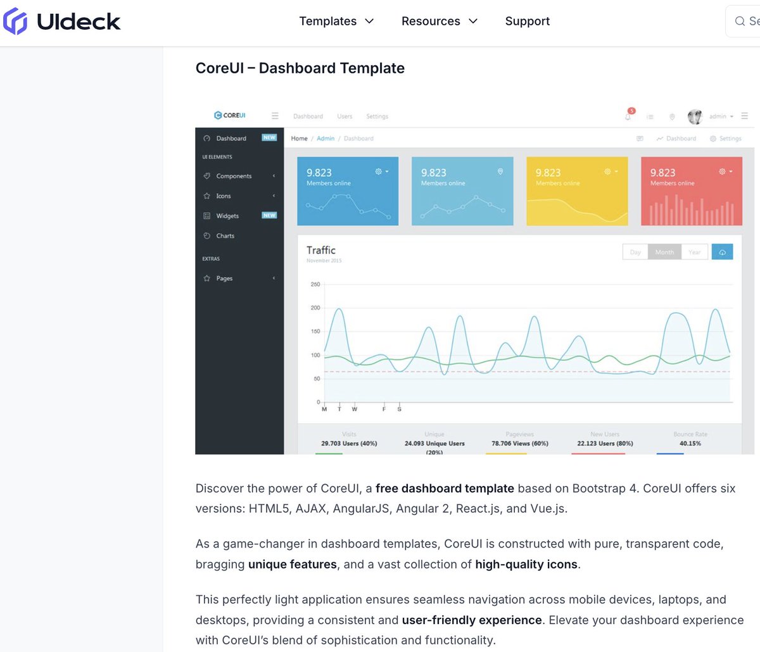Screen dimensions: 760x652
Task: Click the blue cloud download button
Action: point(722,252)
